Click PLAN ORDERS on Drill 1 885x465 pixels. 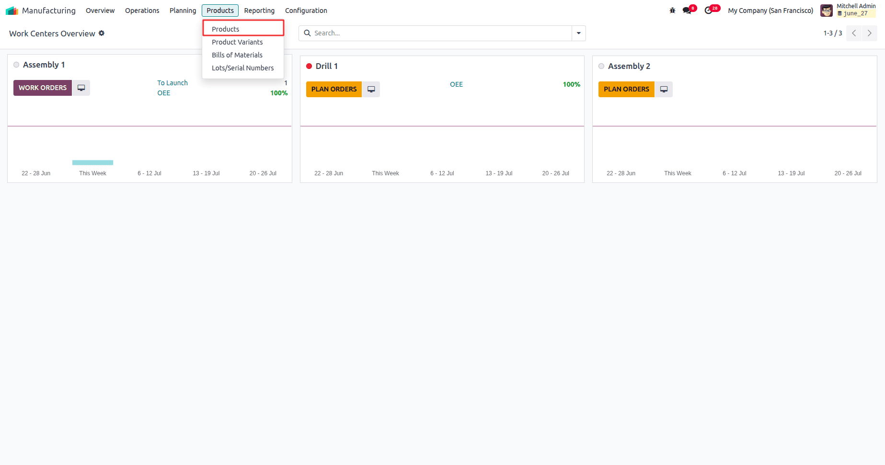pyautogui.click(x=334, y=89)
